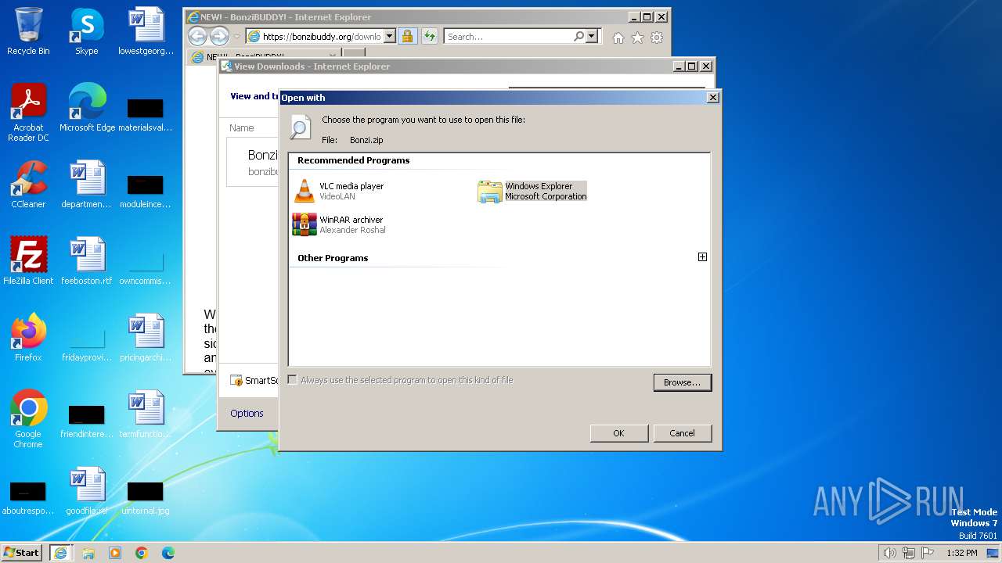The width and height of the screenshot is (1002, 563).
Task: Open the Start menu
Action: [22, 552]
